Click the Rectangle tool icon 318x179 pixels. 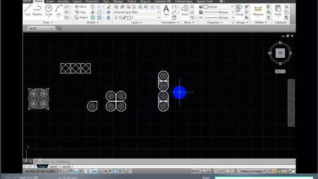(x=66, y=6)
